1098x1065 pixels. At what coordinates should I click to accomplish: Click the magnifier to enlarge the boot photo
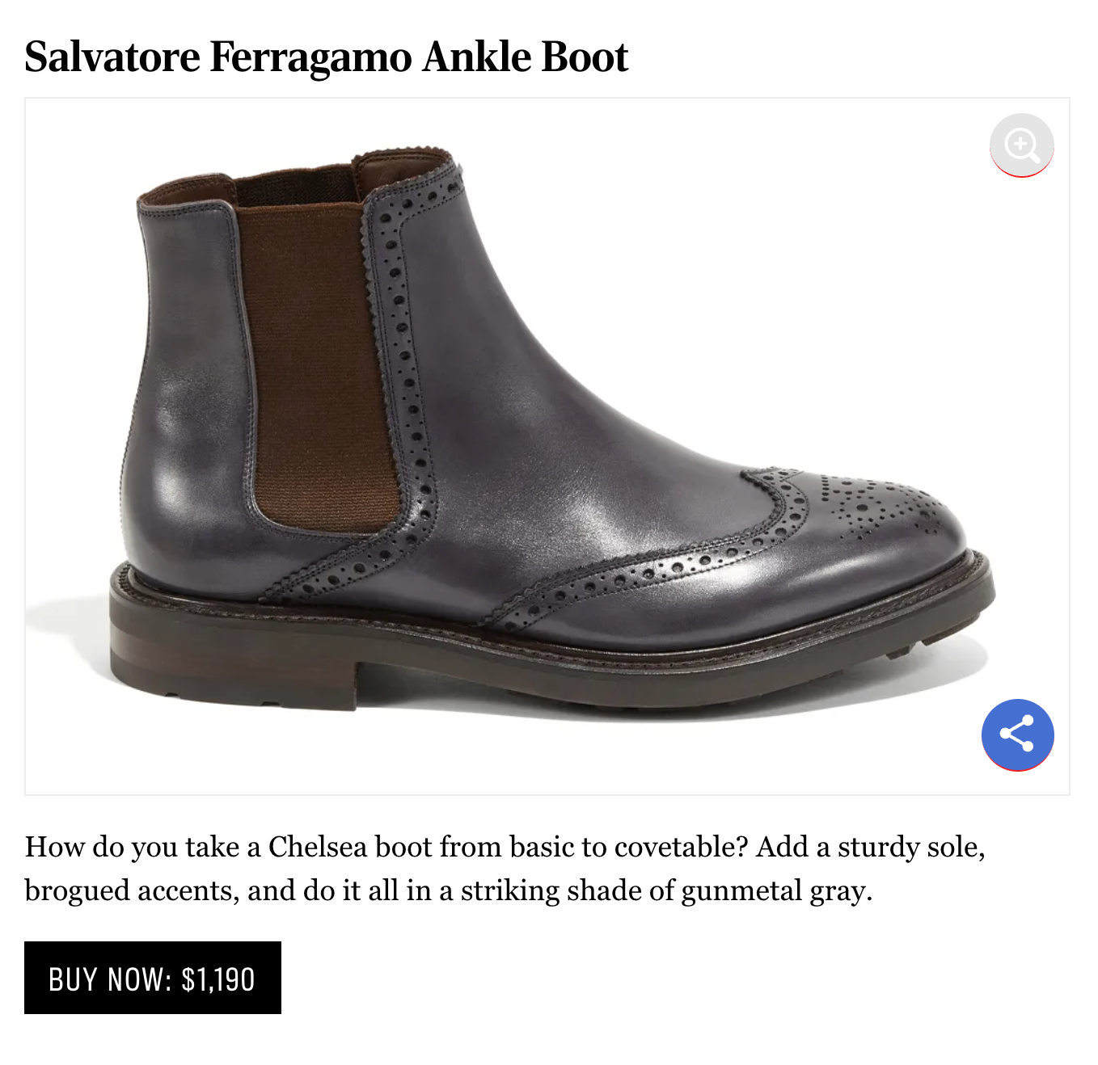[x=1022, y=146]
